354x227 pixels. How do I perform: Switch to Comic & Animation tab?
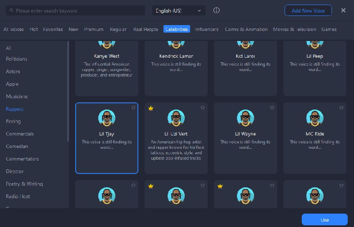click(246, 29)
